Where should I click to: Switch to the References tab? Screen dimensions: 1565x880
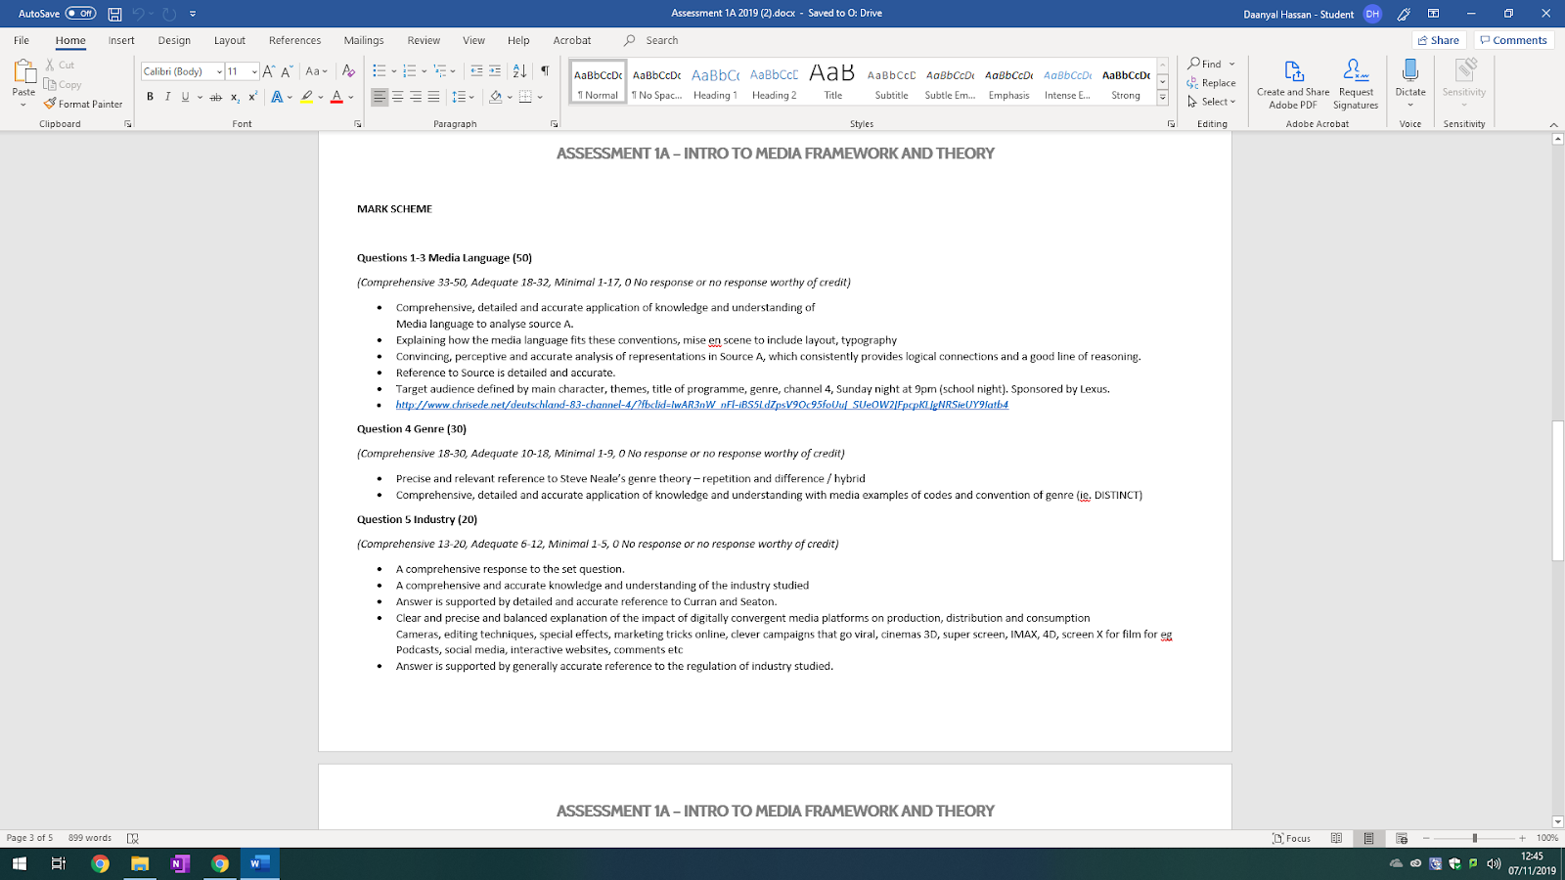[294, 40]
